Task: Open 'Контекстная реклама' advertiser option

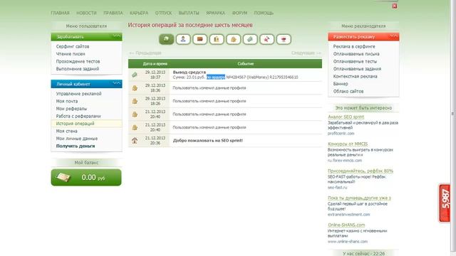Action: click(x=355, y=76)
